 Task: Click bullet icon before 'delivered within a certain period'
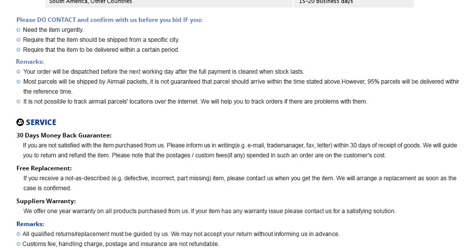click(x=18, y=50)
